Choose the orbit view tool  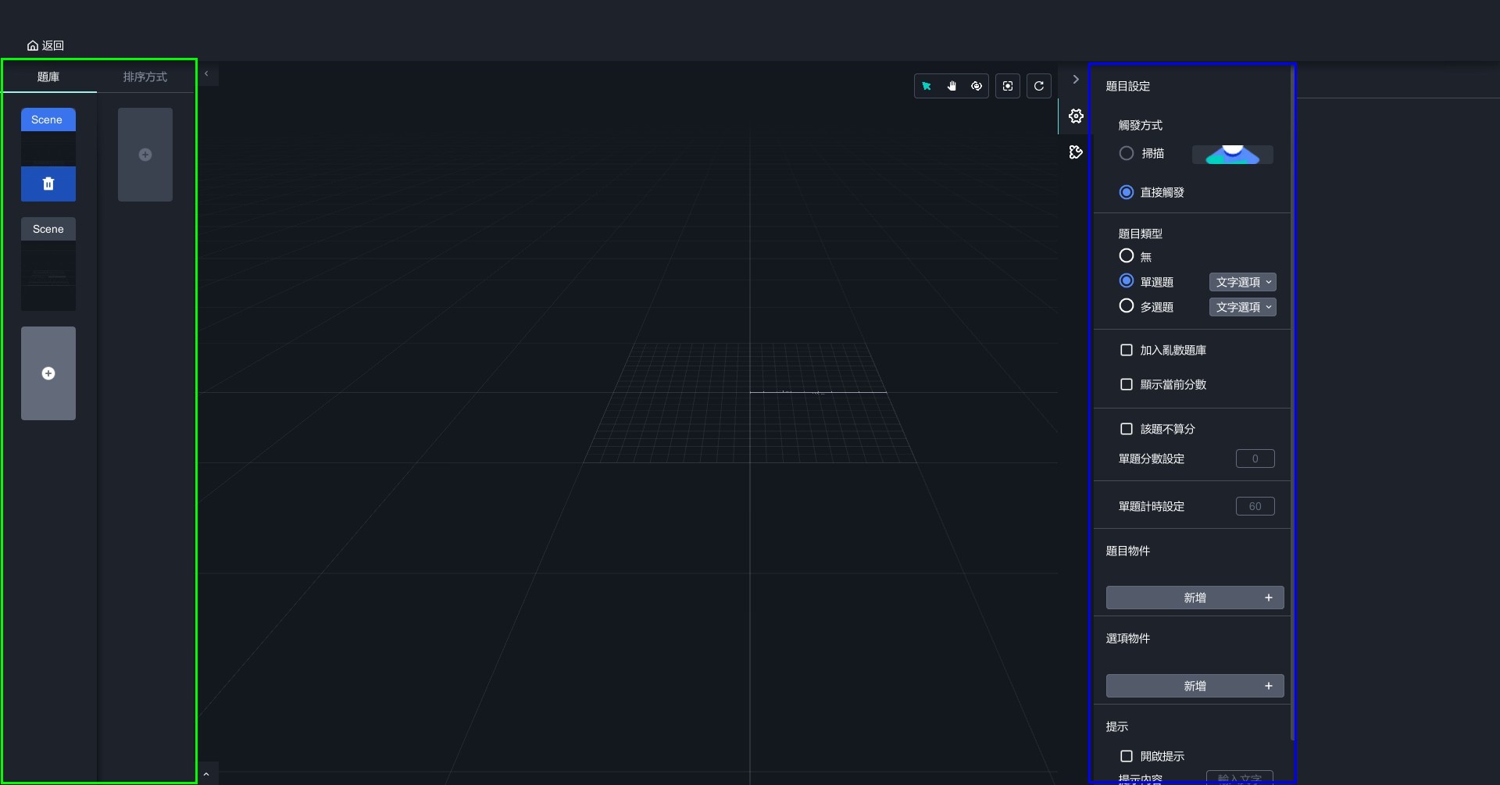point(977,86)
